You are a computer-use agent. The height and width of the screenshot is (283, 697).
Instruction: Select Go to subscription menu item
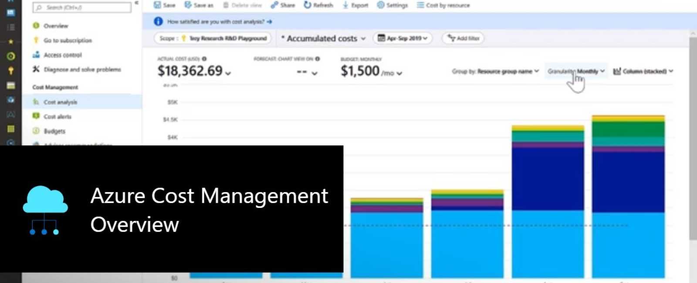pos(68,40)
